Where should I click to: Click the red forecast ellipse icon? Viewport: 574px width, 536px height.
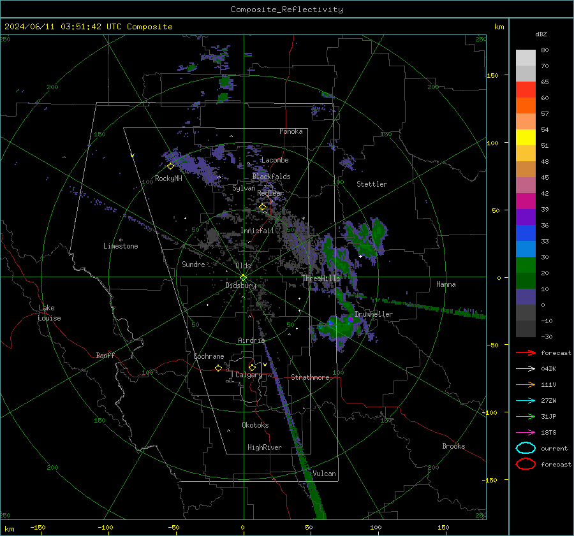click(526, 464)
